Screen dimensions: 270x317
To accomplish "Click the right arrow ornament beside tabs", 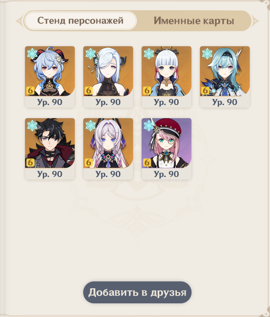I will [x=255, y=21].
